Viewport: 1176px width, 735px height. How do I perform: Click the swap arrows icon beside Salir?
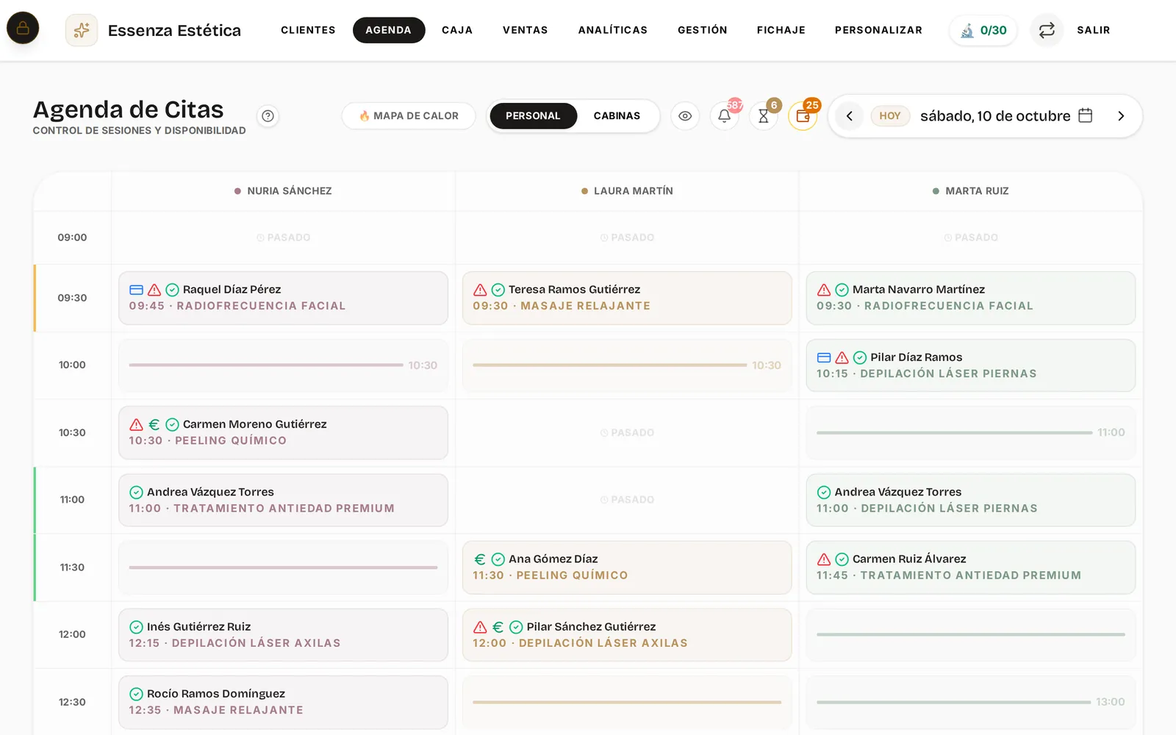pos(1047,30)
